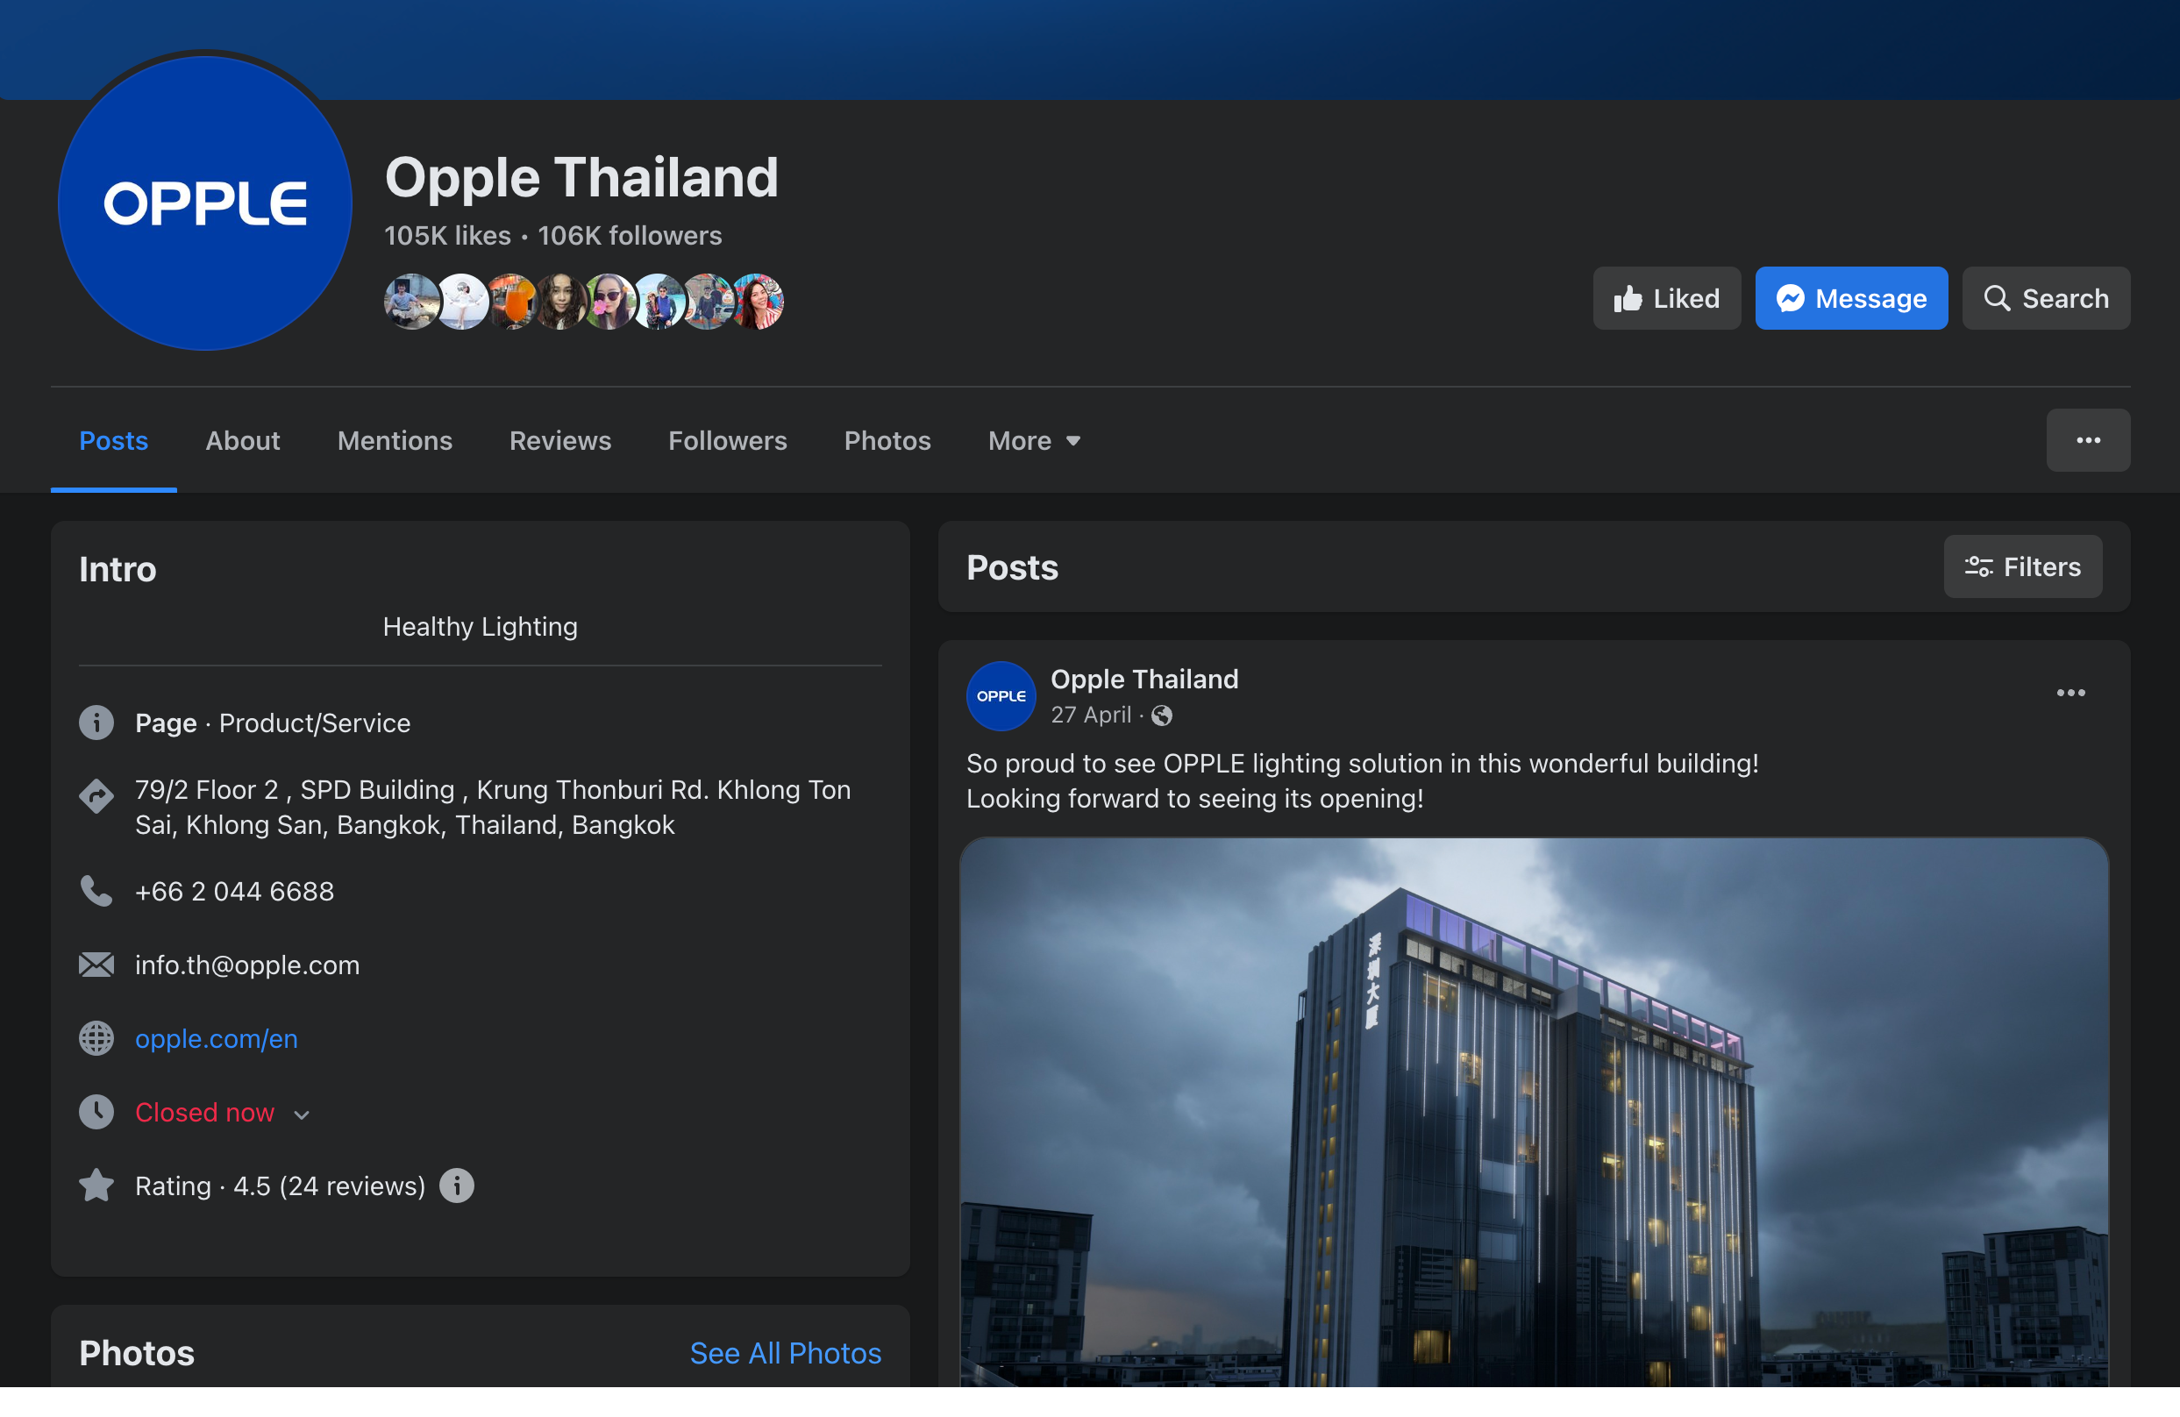This screenshot has width=2180, height=1417.
Task: Click 105K likes count
Action: 447,235
